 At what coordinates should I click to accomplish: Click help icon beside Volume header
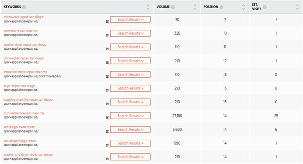pos(173,7)
